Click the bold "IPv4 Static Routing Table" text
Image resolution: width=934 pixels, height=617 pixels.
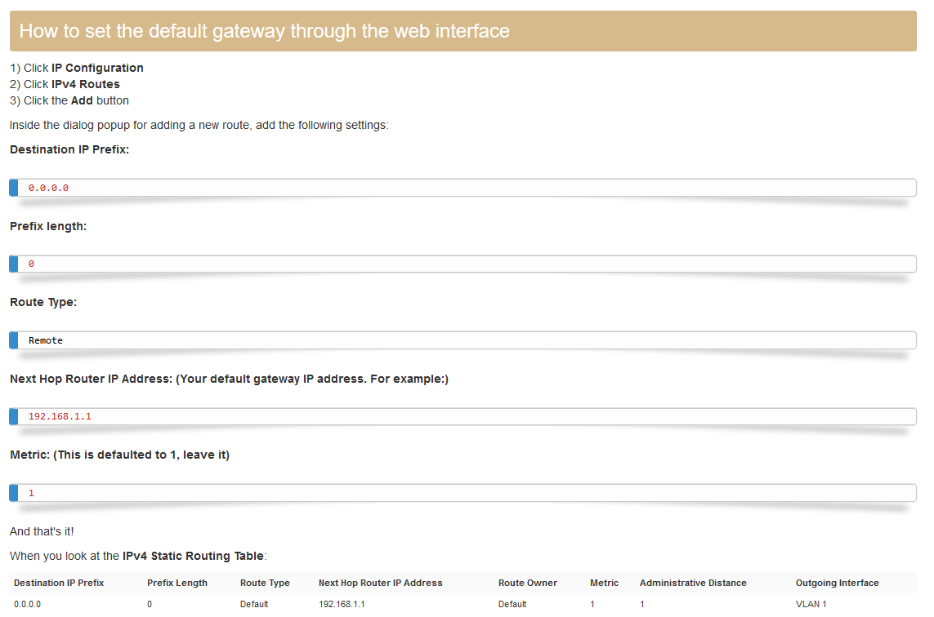pos(193,556)
